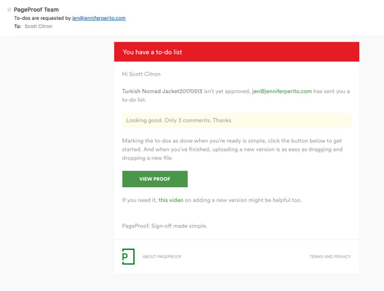Image resolution: width=384 pixels, height=291 pixels.
Task: Open the TERMS AND PRIVACY footer link
Action: click(330, 256)
